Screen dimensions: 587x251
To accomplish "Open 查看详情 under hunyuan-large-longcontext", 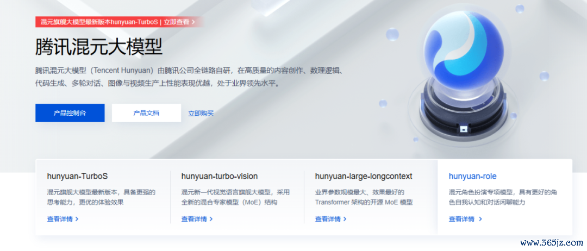I will (x=331, y=219).
